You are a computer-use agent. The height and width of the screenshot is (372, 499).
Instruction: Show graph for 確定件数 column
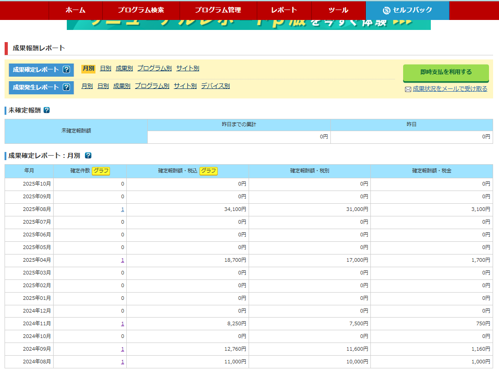tap(101, 171)
